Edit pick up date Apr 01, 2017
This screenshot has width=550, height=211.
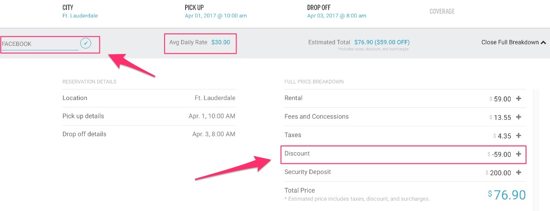tap(215, 16)
